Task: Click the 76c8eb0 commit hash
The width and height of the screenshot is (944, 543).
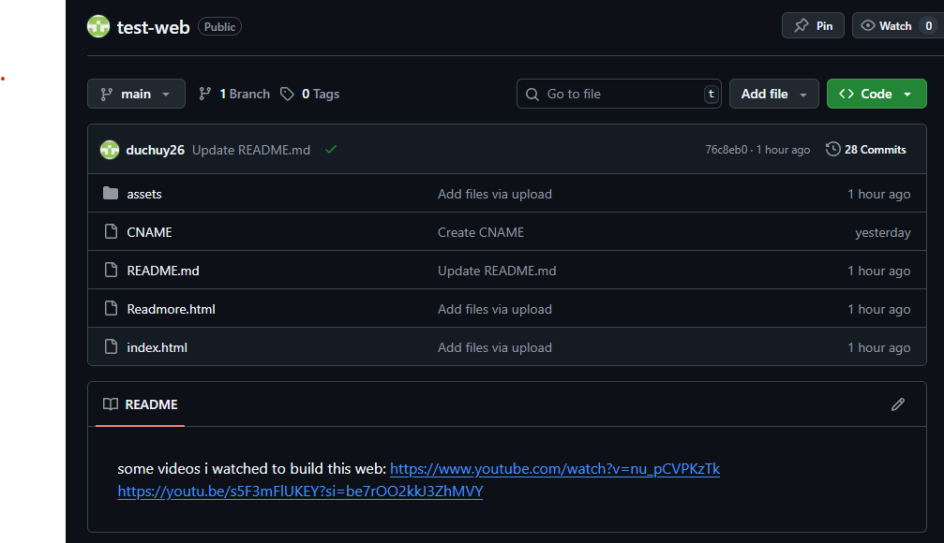Action: tap(726, 150)
